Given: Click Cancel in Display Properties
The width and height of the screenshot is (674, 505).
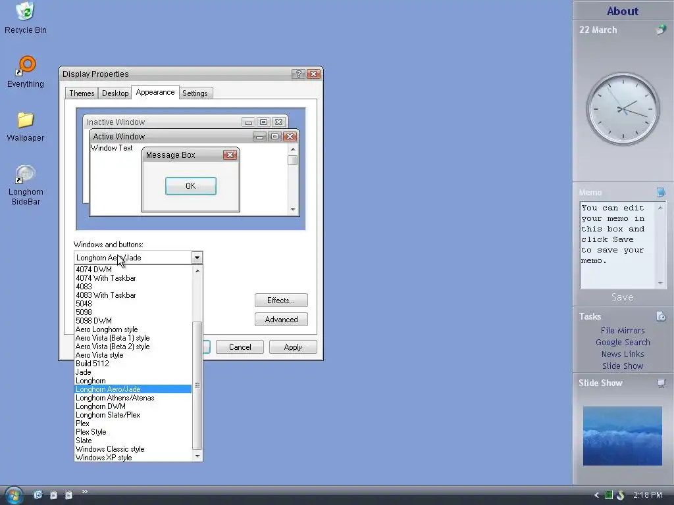Looking at the screenshot, I should click(x=240, y=347).
